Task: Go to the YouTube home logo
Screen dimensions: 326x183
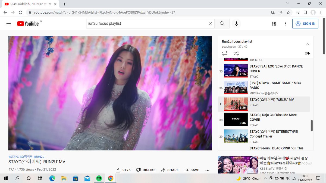Action: pyautogui.click(x=28, y=24)
